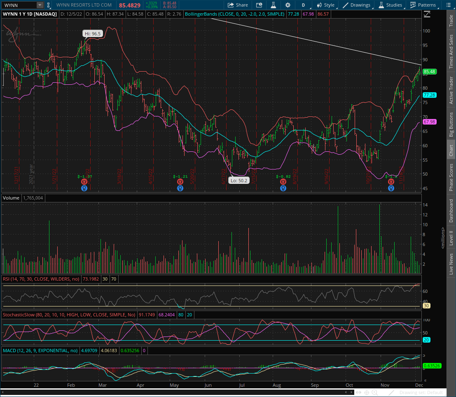456x397 pixels.
Task: Click the MACD study label
Action: (40, 351)
